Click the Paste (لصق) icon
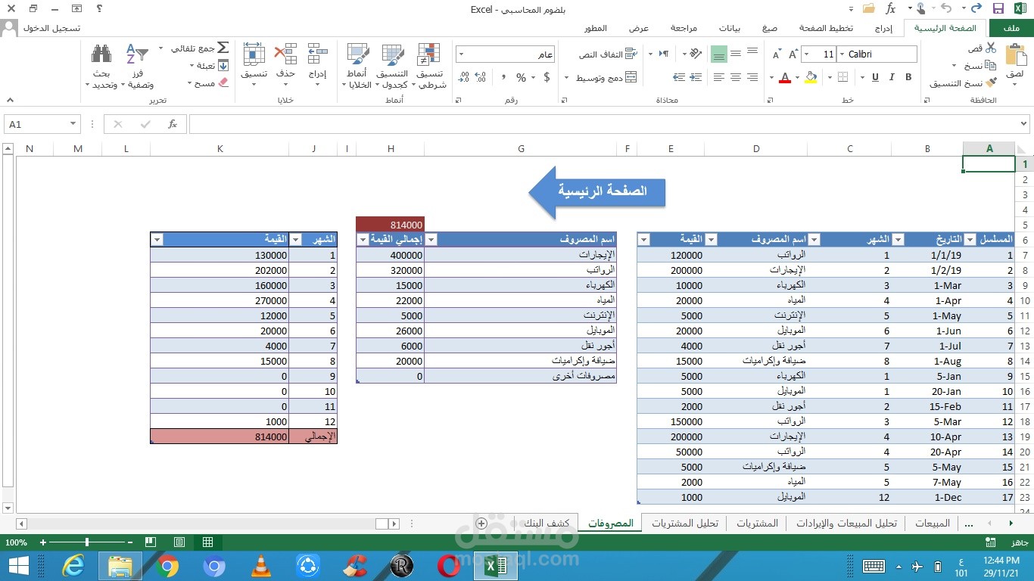Screen dimensions: 1034x581 (x=1015, y=56)
